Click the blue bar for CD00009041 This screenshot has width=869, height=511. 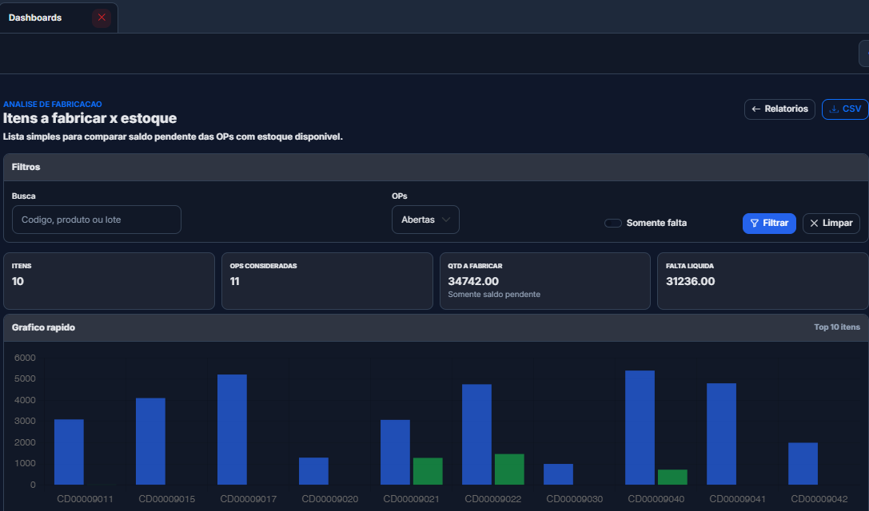[x=722, y=434]
